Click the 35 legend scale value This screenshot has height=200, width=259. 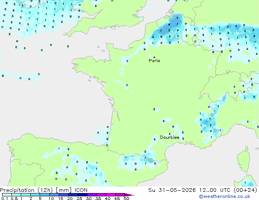[98, 198]
